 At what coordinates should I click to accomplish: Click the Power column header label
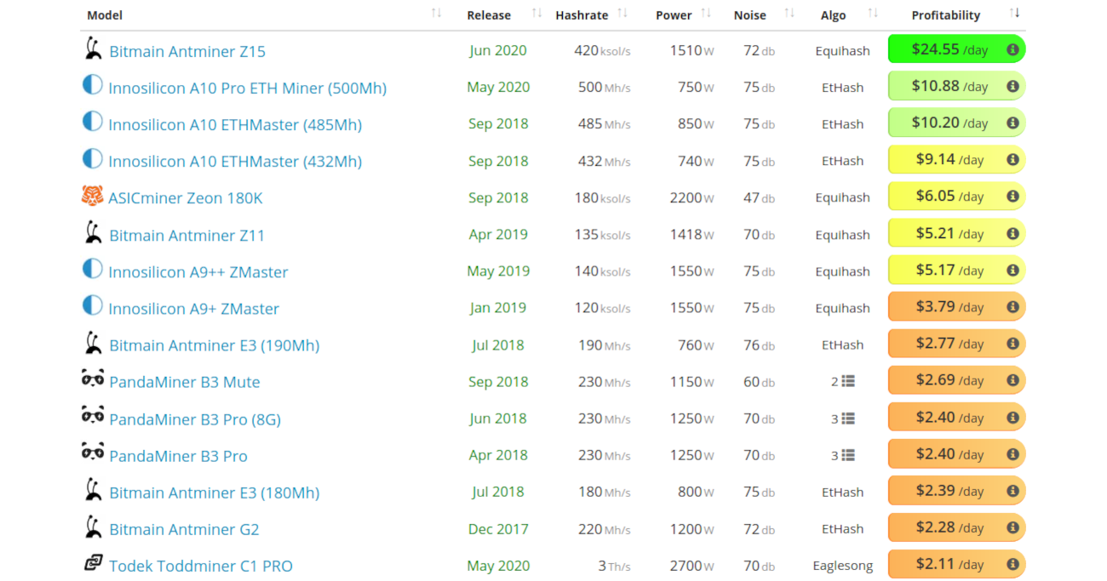click(x=674, y=15)
